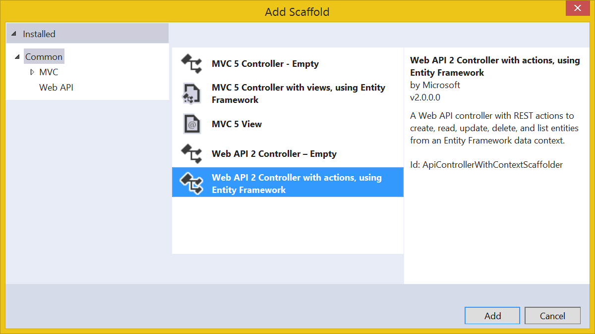This screenshot has height=334, width=595.
Task: Click the Cancel button
Action: tap(552, 315)
